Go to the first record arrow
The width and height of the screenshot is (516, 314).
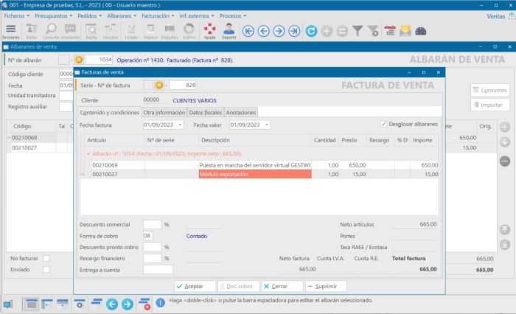pyautogui.click(x=248, y=31)
